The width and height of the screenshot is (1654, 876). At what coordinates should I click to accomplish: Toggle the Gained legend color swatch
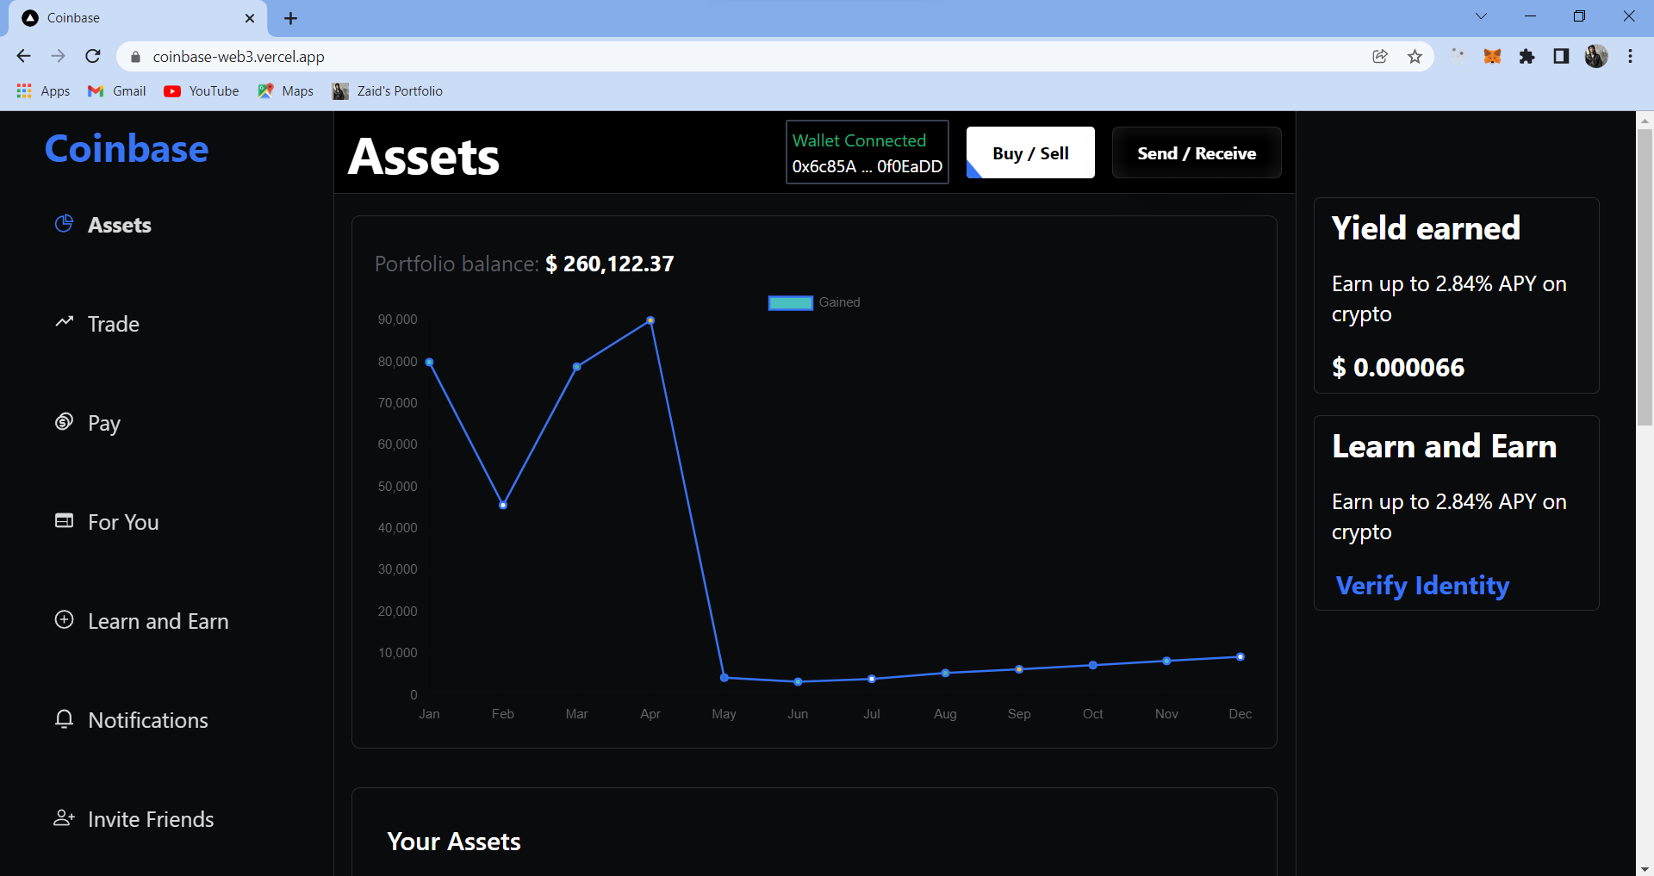coord(790,302)
